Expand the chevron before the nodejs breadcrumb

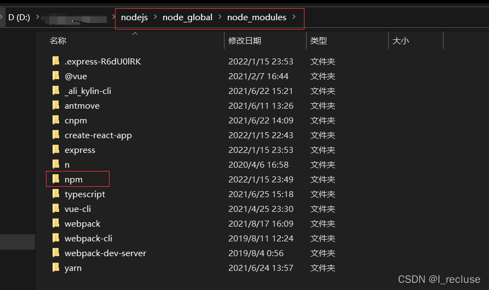[114, 17]
